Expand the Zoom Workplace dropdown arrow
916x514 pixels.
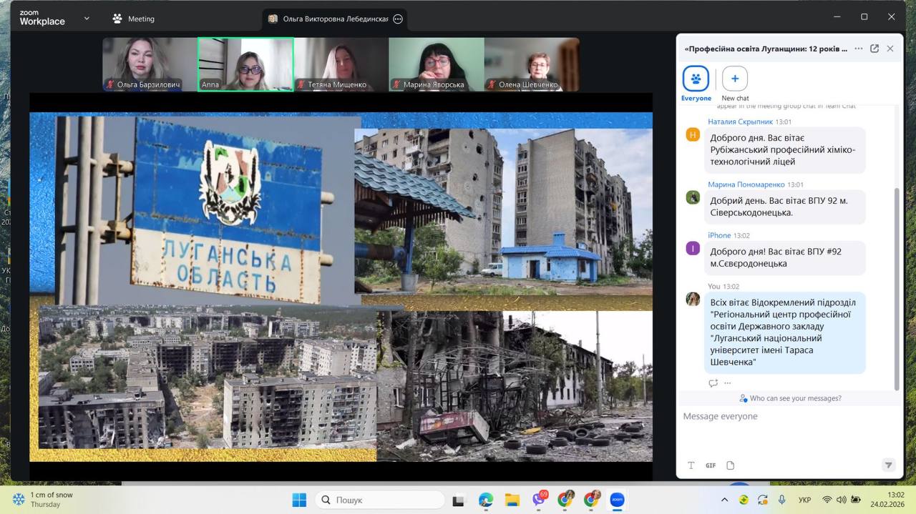(x=87, y=19)
